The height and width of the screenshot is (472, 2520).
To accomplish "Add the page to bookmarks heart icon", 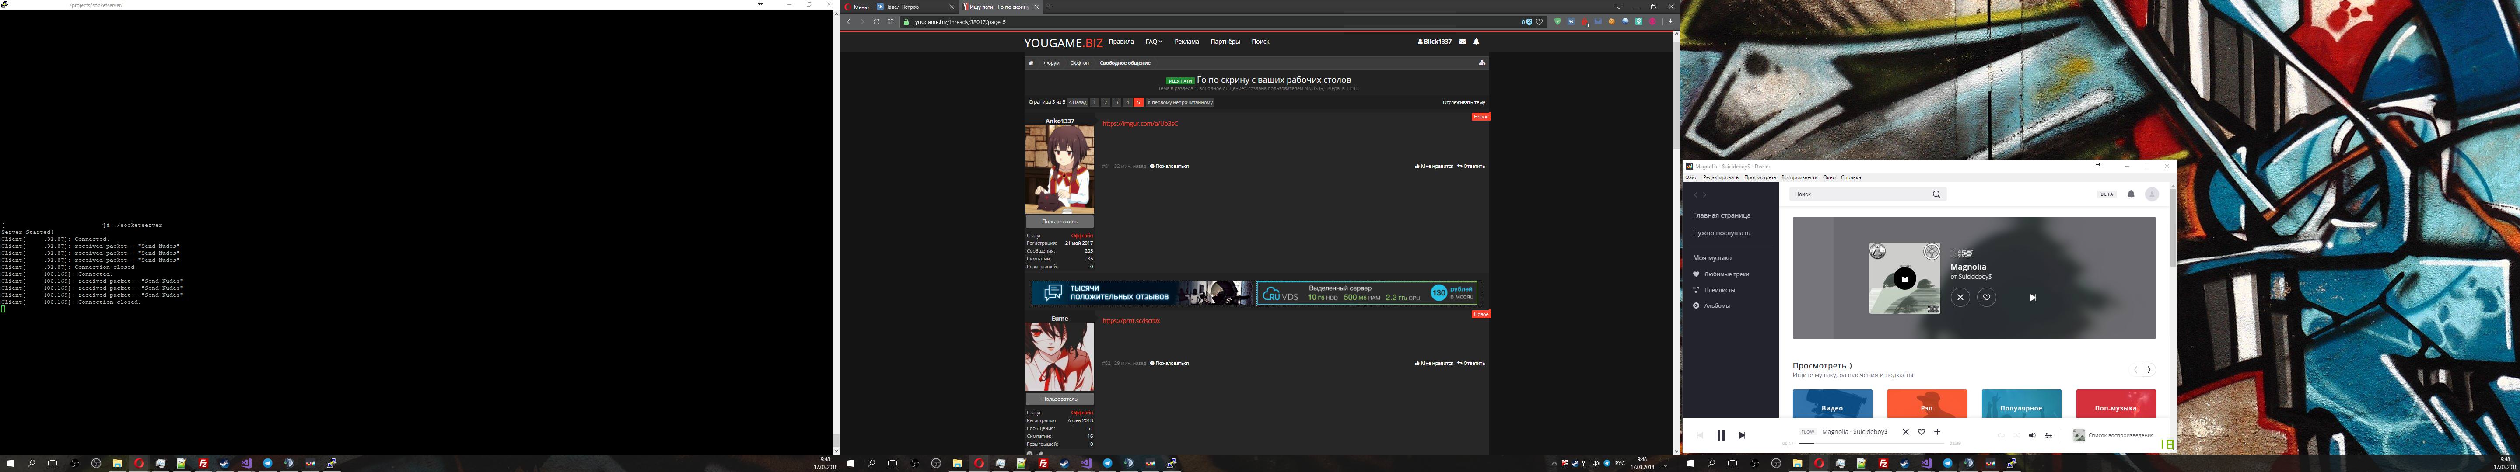I will coord(1540,21).
